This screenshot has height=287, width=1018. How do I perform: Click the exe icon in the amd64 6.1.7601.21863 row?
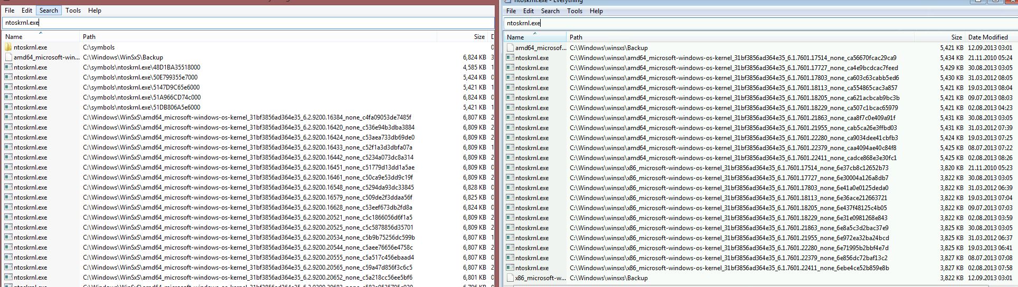510,118
